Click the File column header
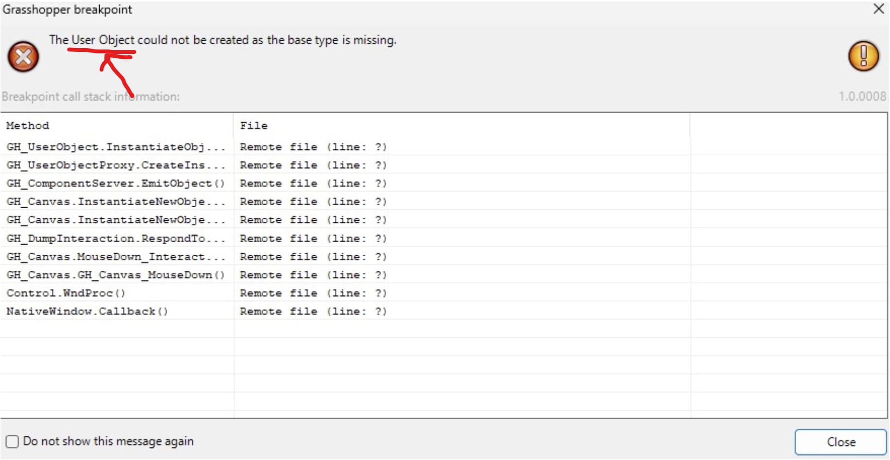This screenshot has width=890, height=460. coord(254,126)
